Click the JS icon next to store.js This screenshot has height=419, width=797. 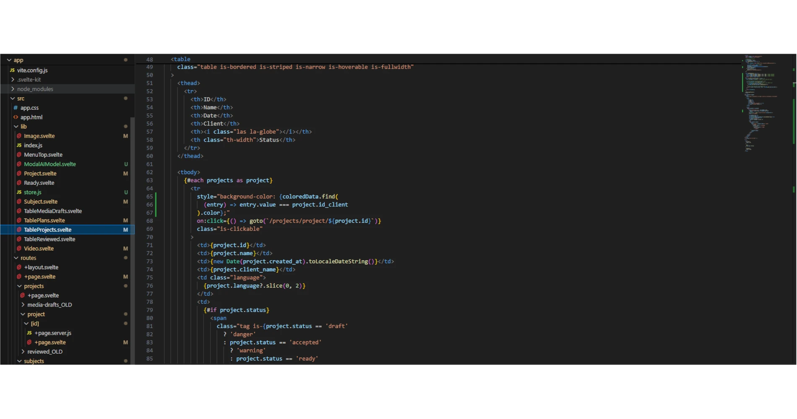pyautogui.click(x=19, y=192)
